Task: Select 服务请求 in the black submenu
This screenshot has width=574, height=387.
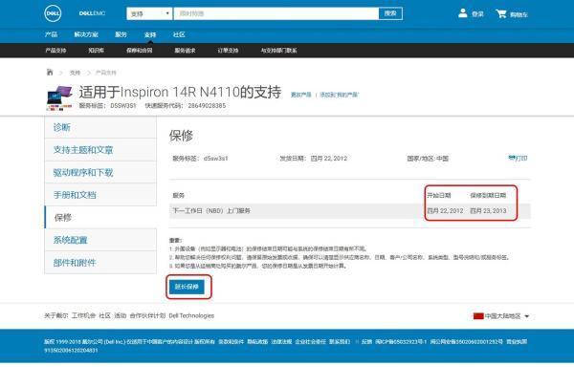Action: click(185, 51)
